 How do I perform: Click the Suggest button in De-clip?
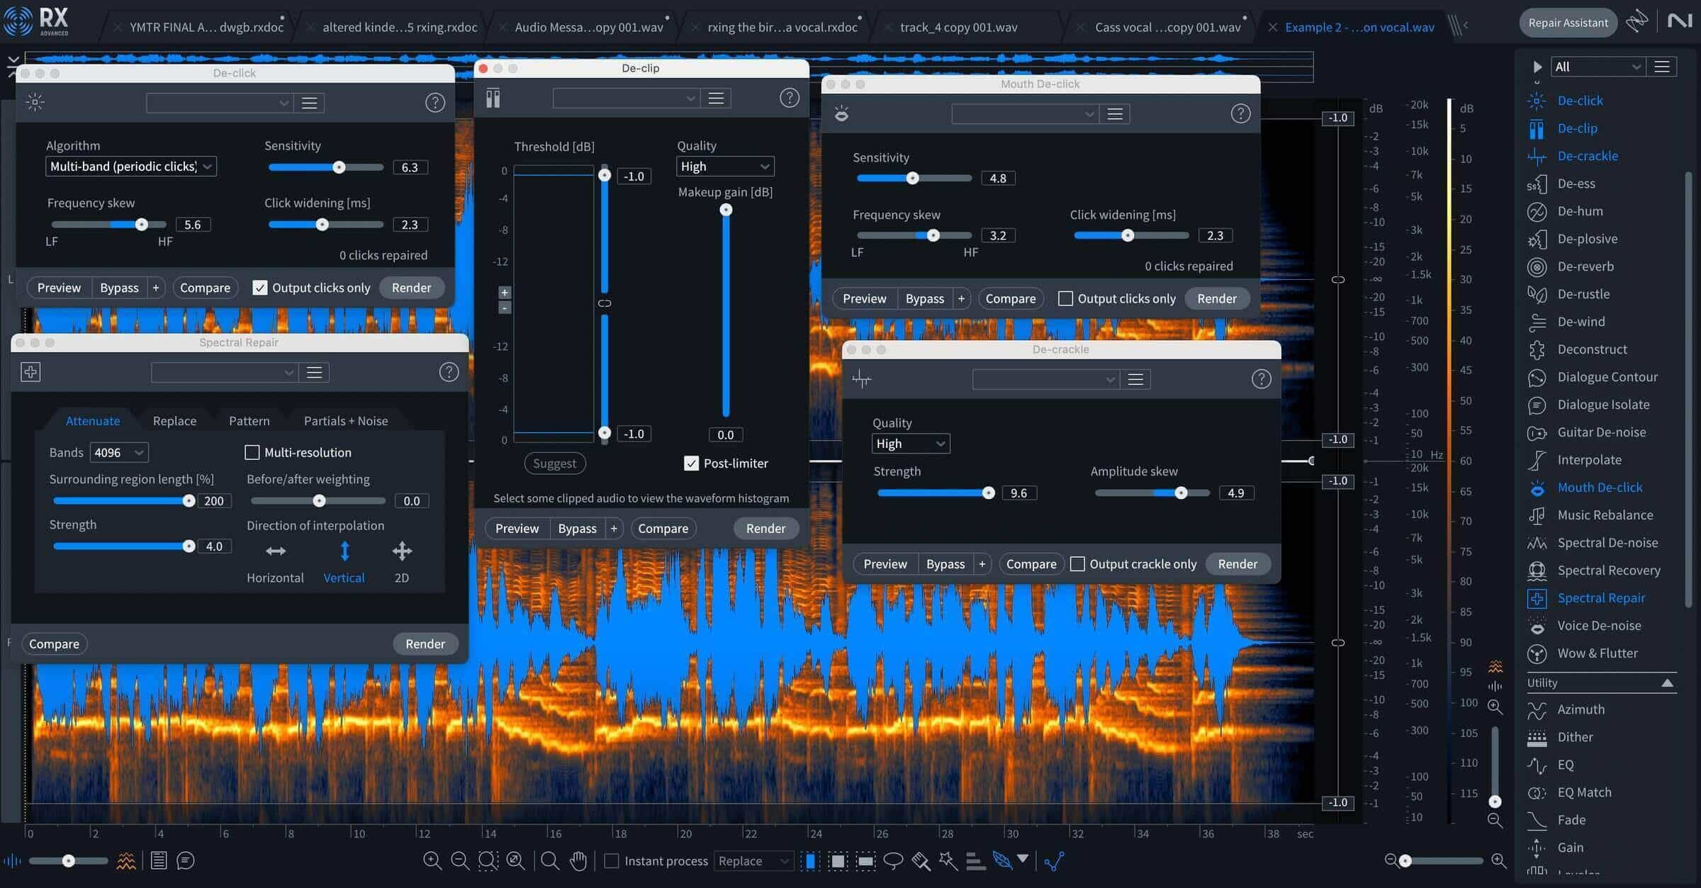pyautogui.click(x=554, y=463)
